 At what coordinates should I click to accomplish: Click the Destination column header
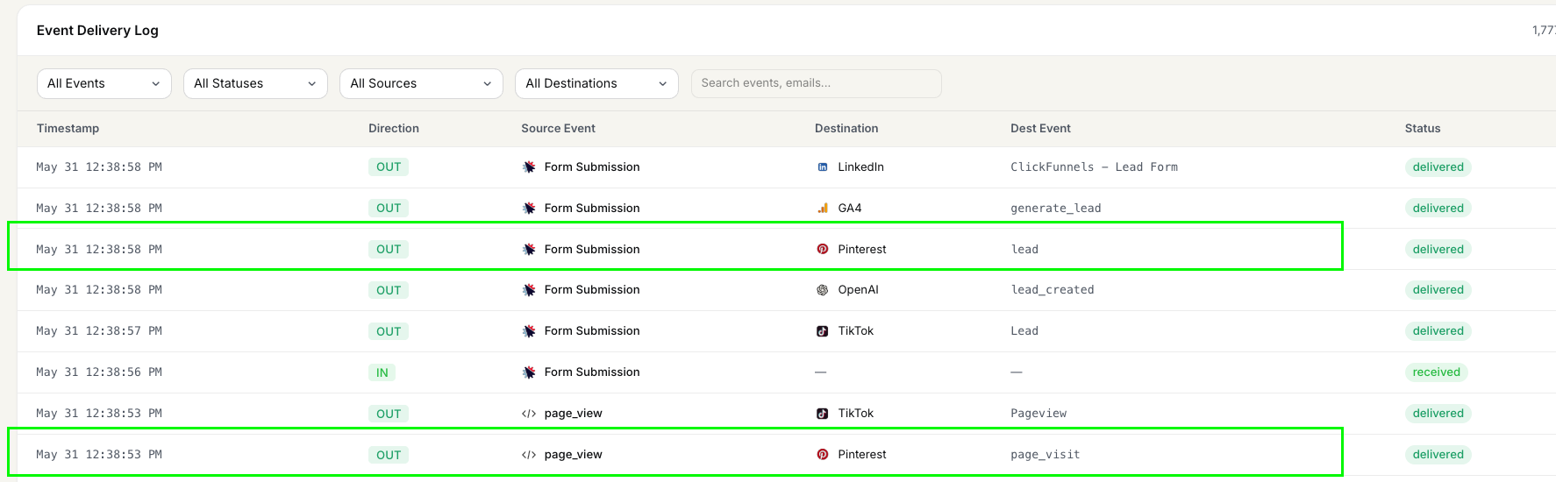pyautogui.click(x=846, y=128)
